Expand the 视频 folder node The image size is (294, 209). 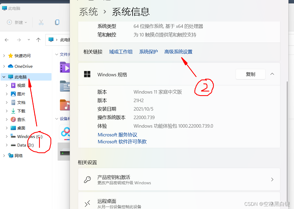(7, 85)
